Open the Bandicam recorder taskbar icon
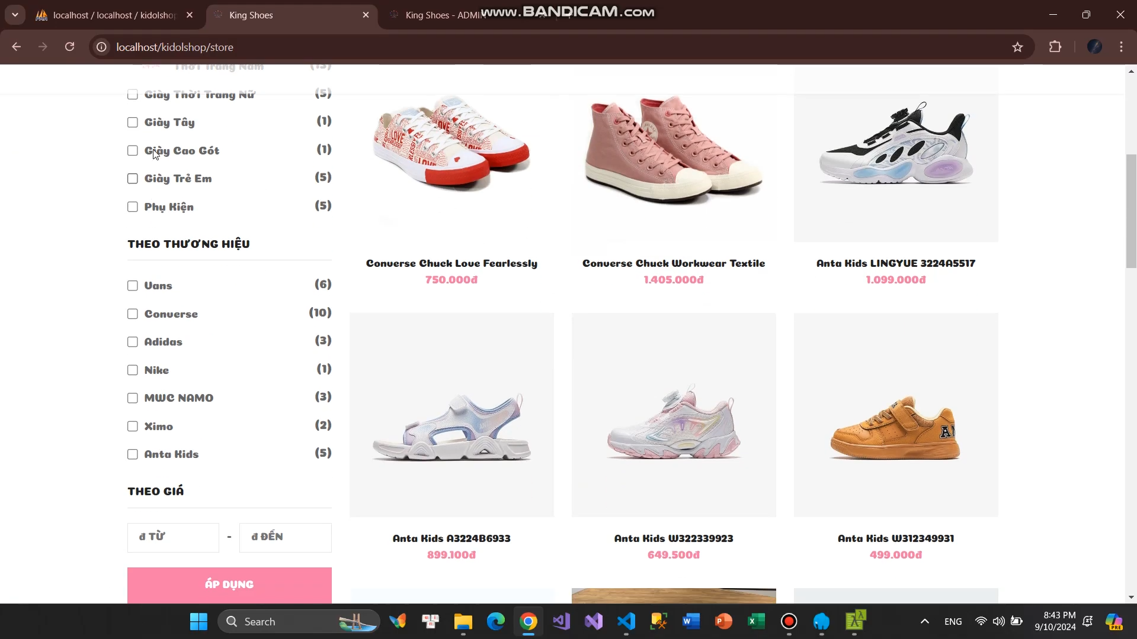The width and height of the screenshot is (1137, 639). [x=789, y=621]
